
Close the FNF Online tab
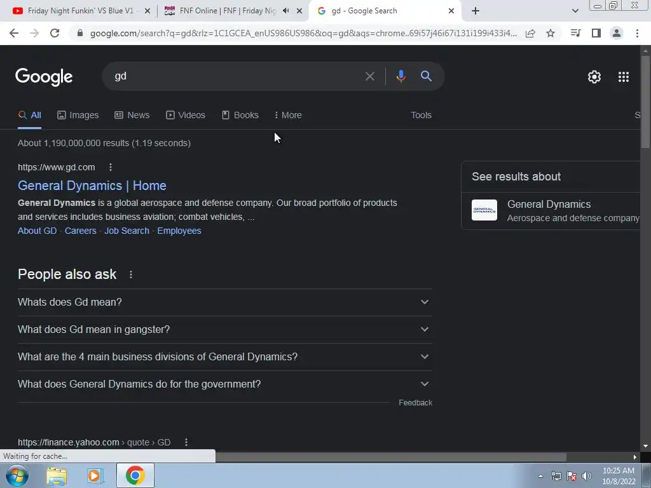coord(299,11)
